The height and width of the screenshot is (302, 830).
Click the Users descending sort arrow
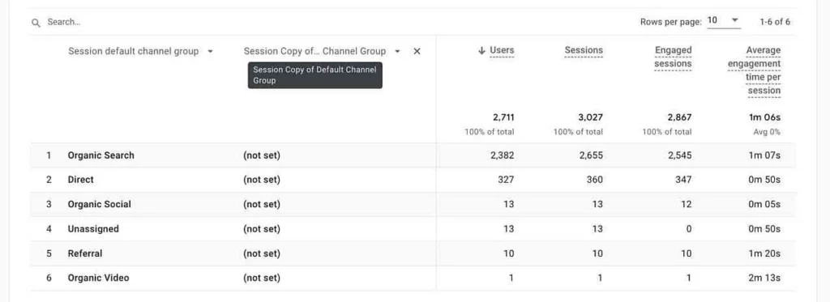pyautogui.click(x=481, y=50)
